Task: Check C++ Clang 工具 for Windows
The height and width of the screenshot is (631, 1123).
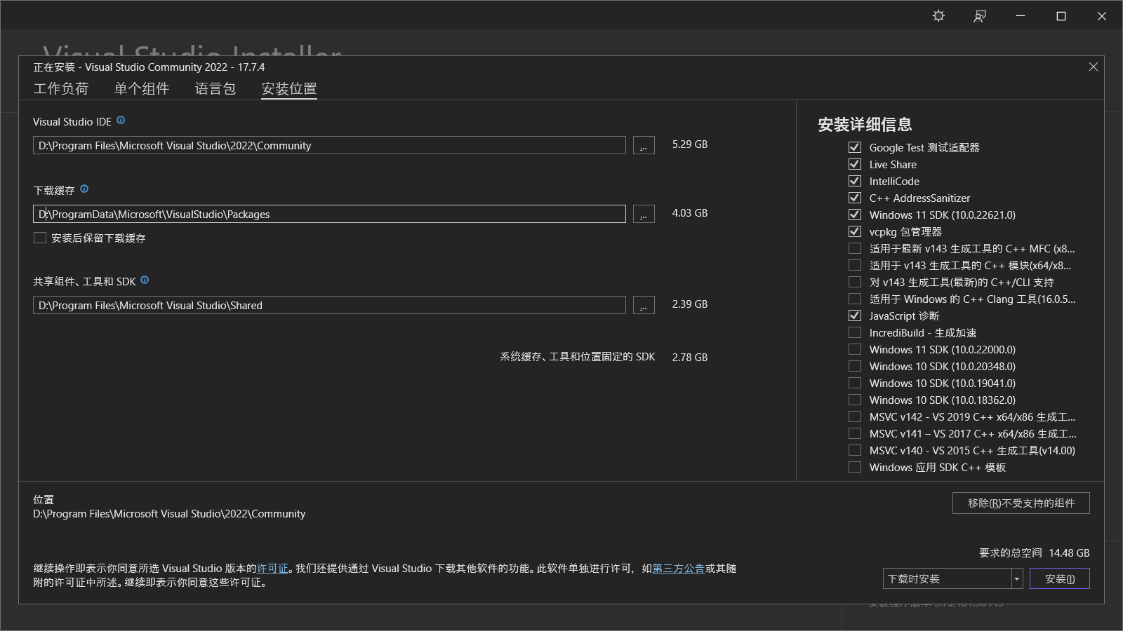Action: (855, 299)
